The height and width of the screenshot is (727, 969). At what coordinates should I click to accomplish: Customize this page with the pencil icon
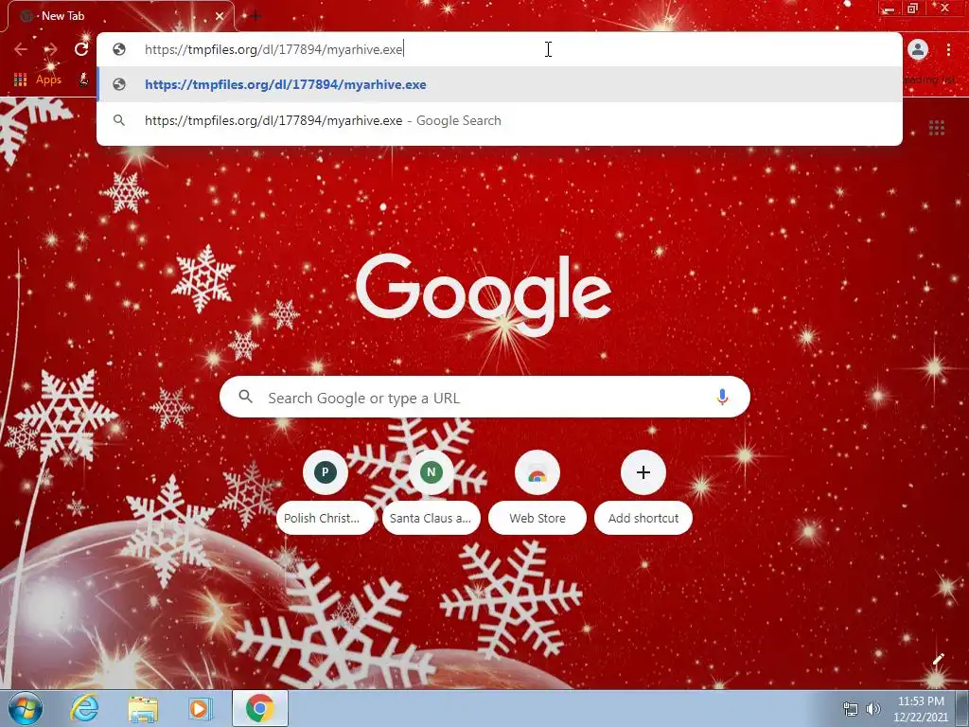938,659
